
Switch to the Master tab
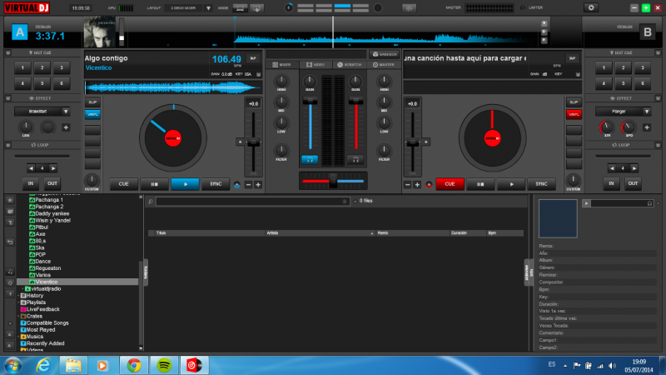[384, 65]
